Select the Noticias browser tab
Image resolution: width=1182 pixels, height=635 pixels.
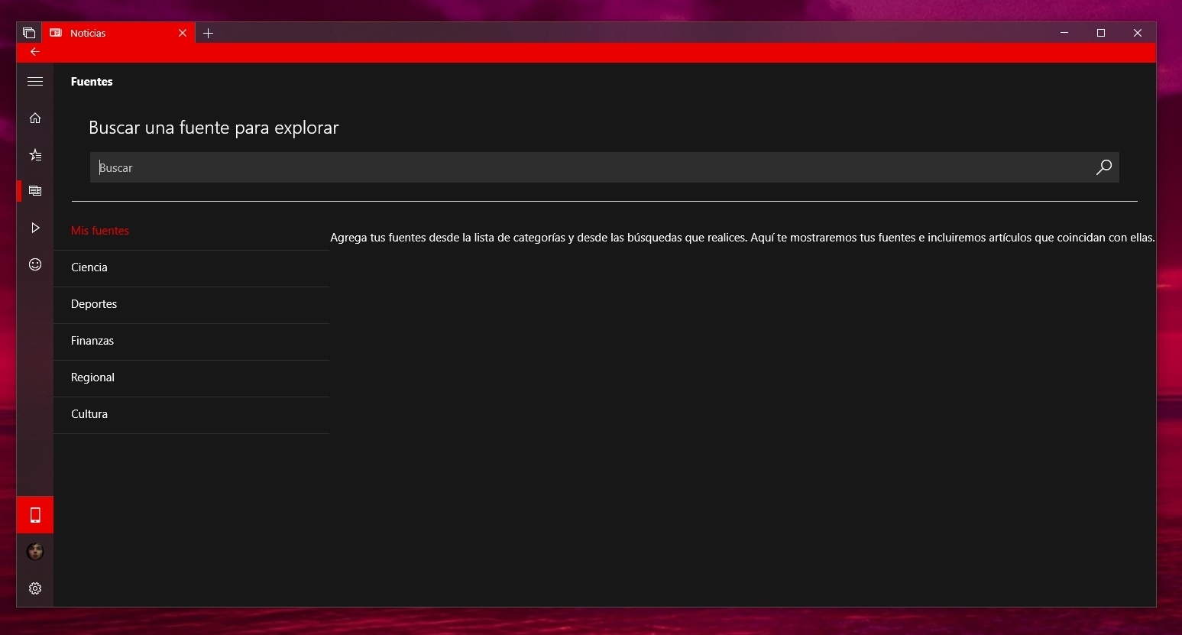[107, 33]
